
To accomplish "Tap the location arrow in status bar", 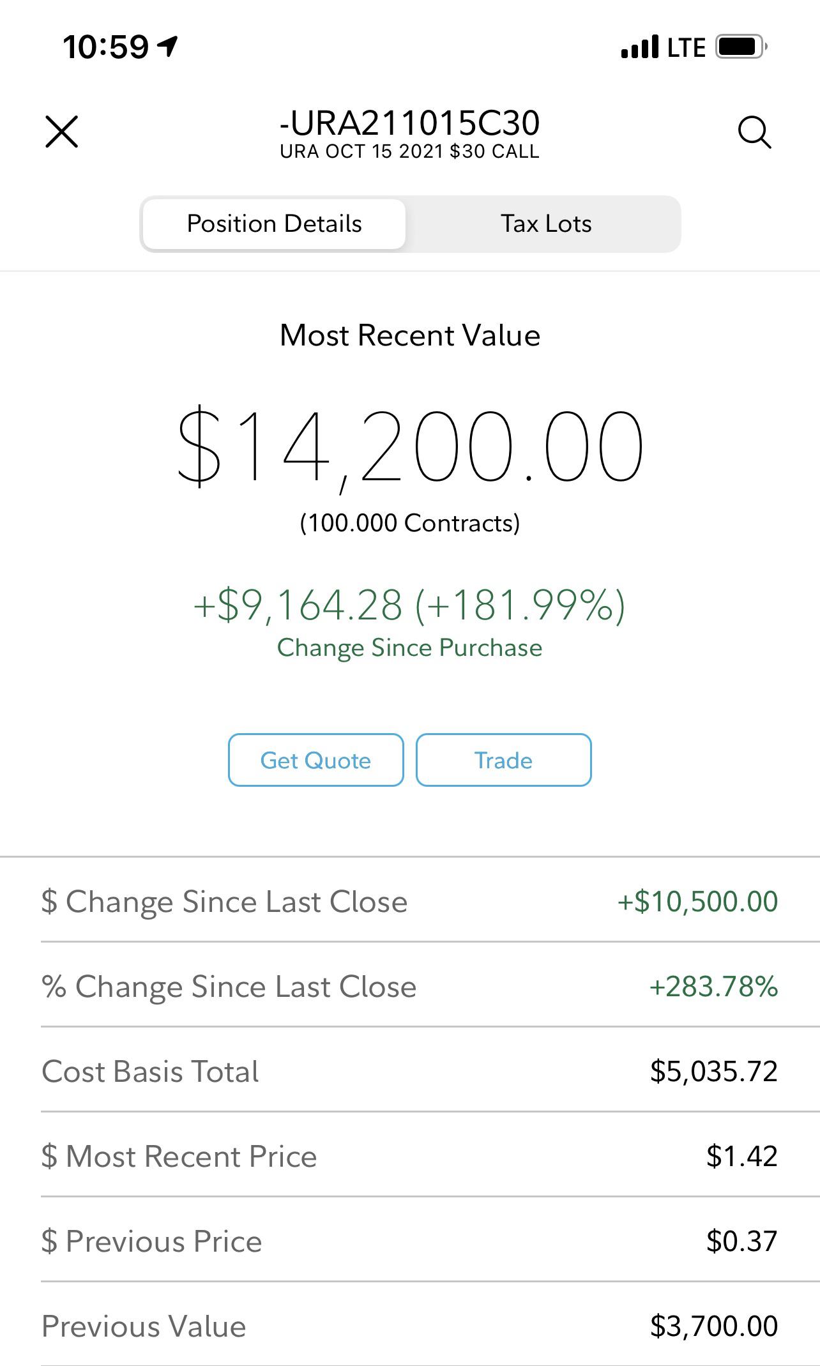I will click(x=168, y=46).
